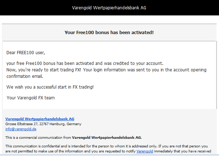Viewport: 219px width, 156px height.
Task: Click the sentence about bonus credited to your account
Action: coord(85,63)
